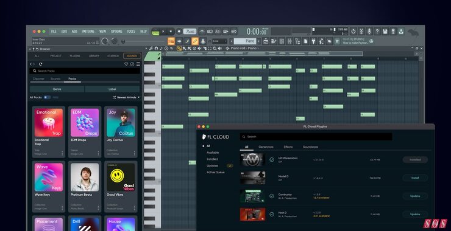Select Updates filter in FL Cloud sidebar

(212, 165)
